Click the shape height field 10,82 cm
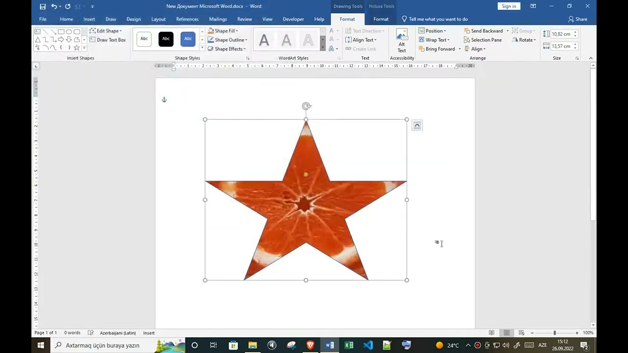Viewport: 628px width, 353px height. point(564,34)
